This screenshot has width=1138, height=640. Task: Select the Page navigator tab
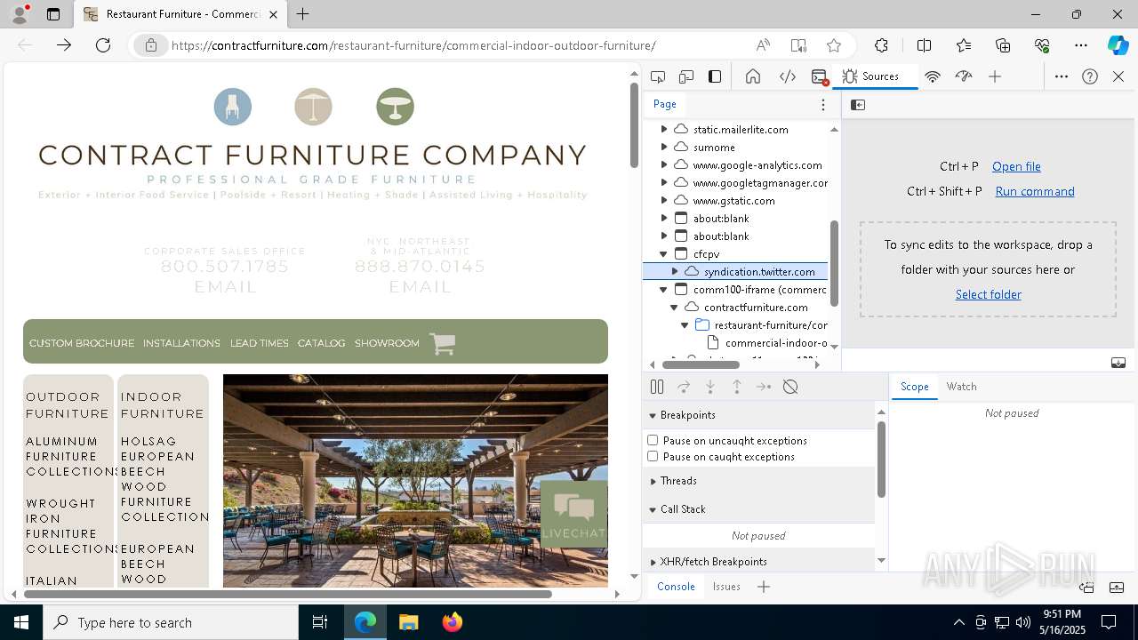pos(665,104)
